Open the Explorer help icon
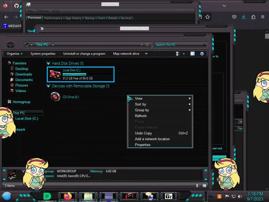 [x=202, y=54]
